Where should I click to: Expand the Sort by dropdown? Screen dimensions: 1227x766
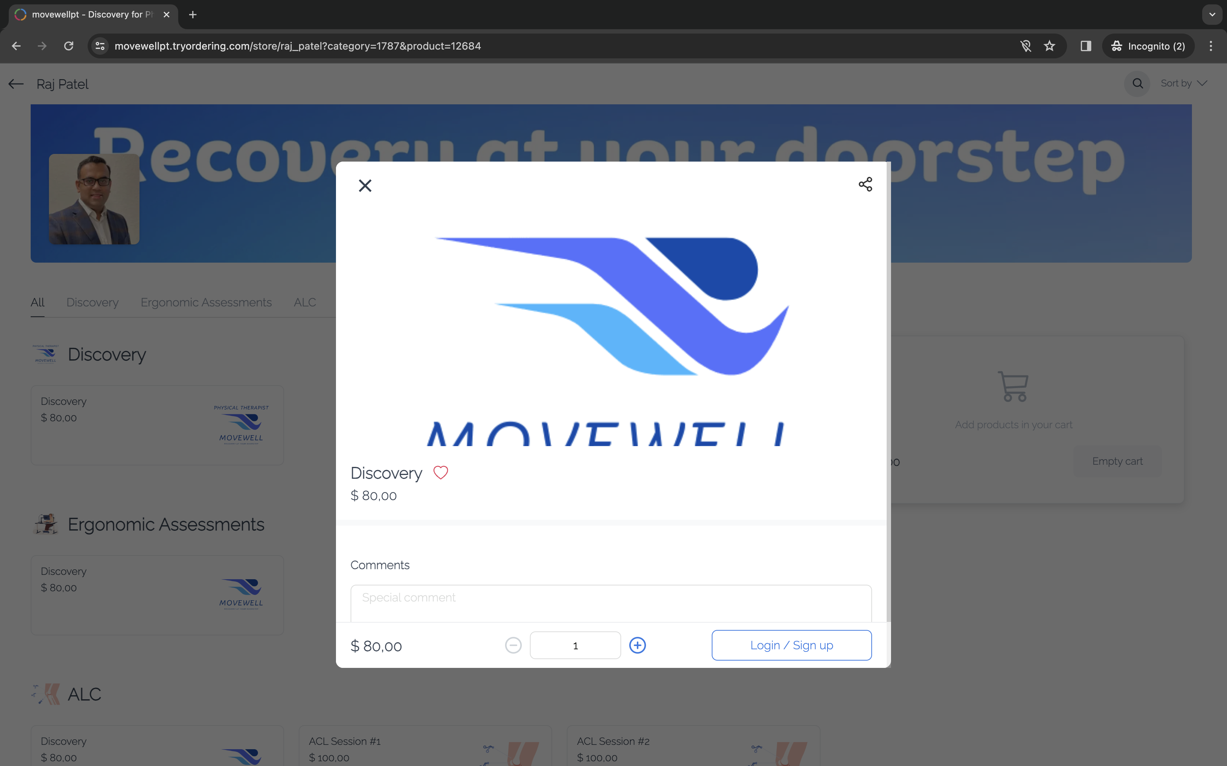[1184, 83]
